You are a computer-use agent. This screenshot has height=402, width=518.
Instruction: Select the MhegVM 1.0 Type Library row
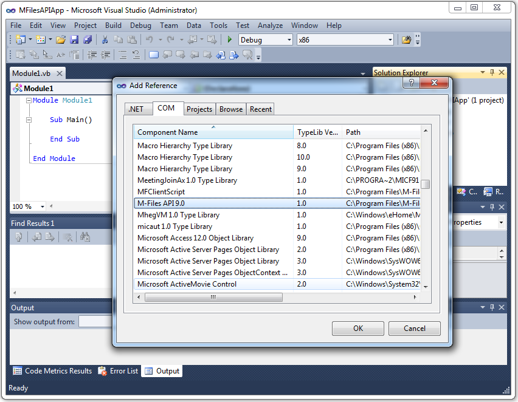[x=277, y=215]
